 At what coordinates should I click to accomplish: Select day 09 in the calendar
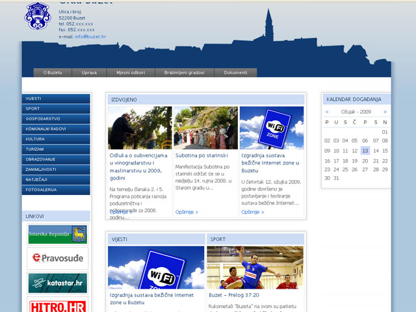tap(327, 151)
